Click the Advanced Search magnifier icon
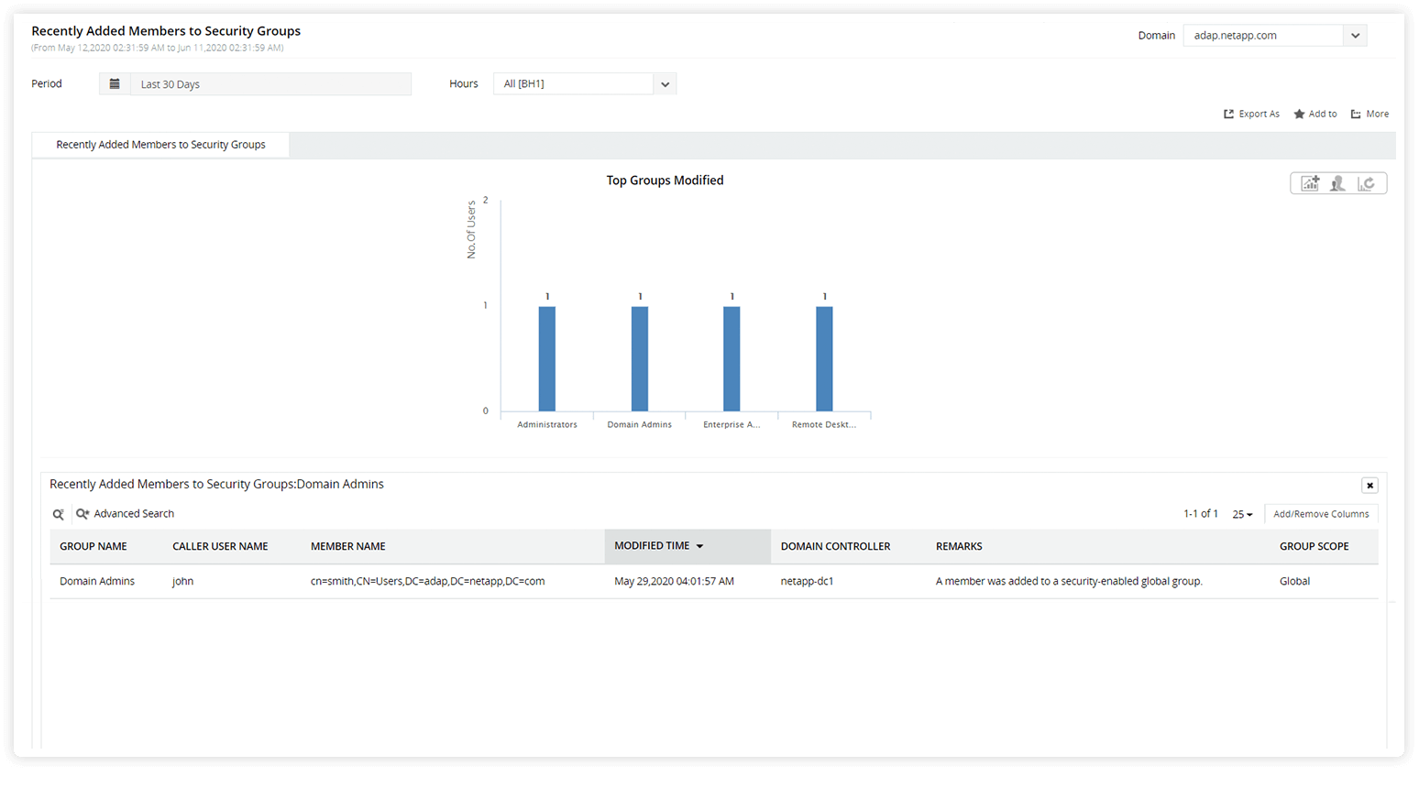Screen dimensions: 1419x799 tap(82, 513)
